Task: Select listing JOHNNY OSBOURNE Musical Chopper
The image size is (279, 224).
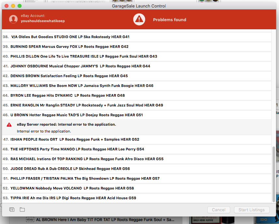Action: click(137, 66)
